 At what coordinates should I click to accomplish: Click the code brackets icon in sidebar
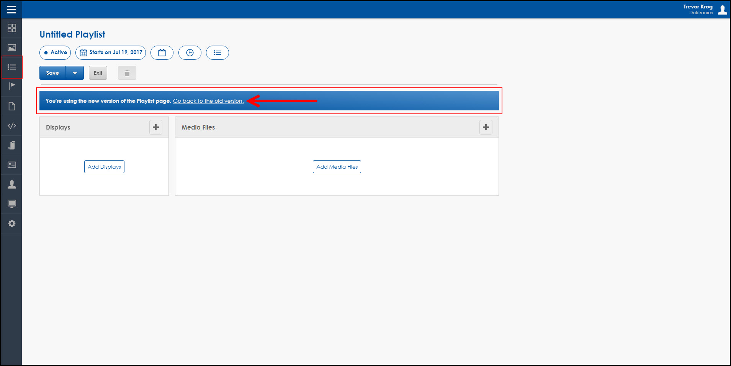[12, 126]
